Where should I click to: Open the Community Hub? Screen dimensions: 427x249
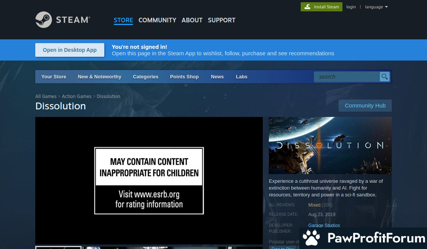pyautogui.click(x=365, y=106)
